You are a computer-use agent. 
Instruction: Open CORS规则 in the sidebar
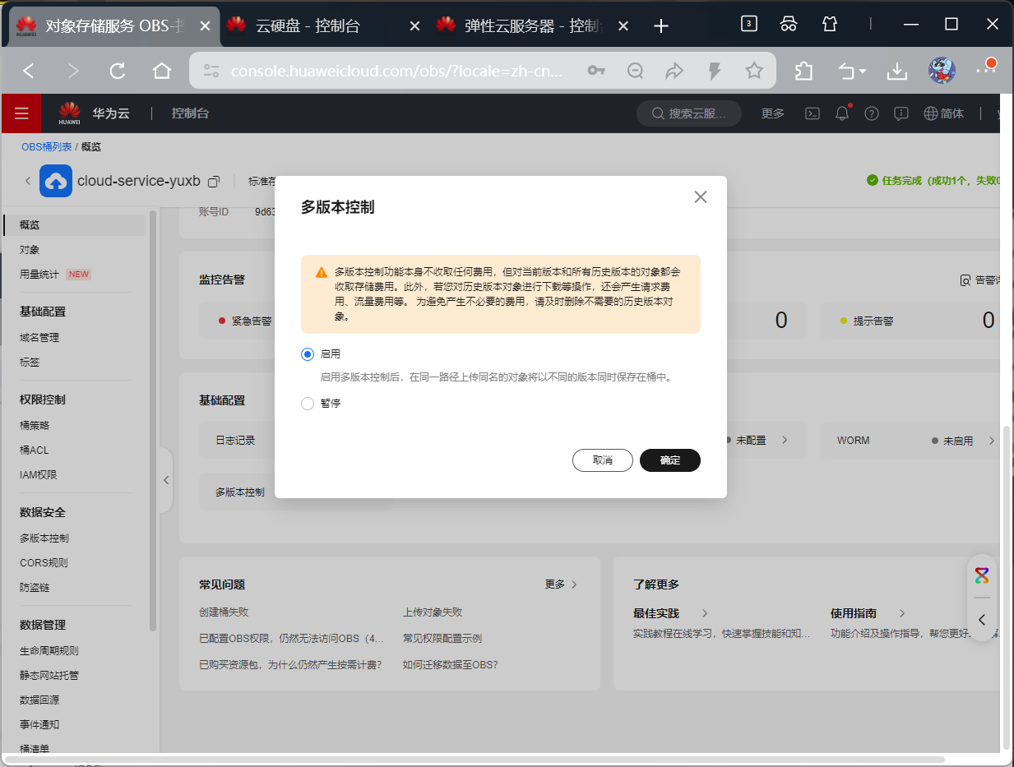(44, 563)
